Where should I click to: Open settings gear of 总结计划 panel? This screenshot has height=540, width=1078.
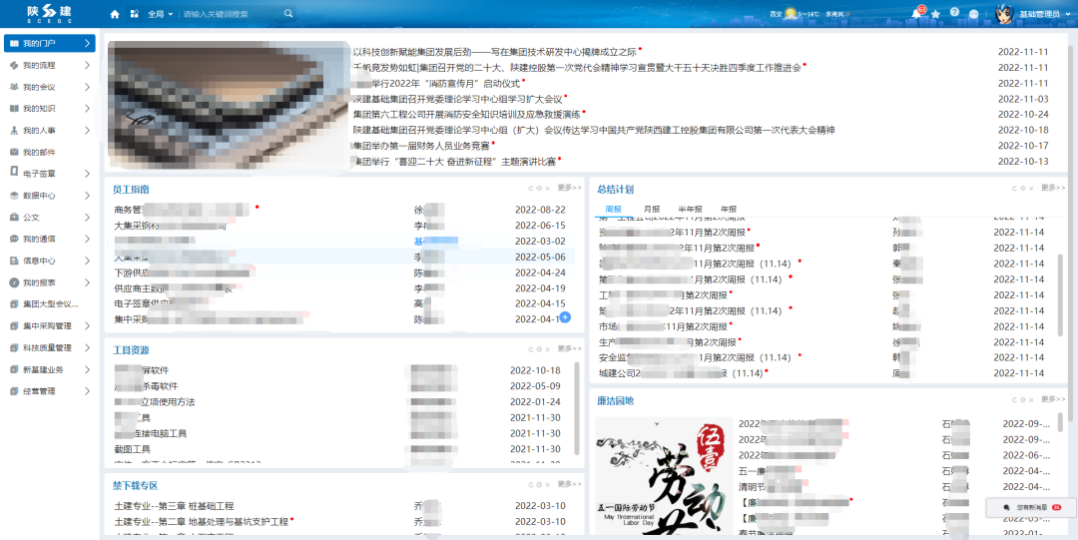[x=1022, y=188]
